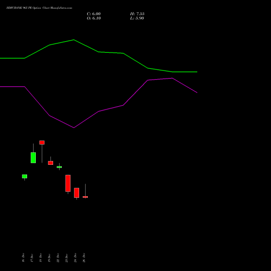Click the high price value H: 7.55
The height and width of the screenshot is (271, 271).
click(x=137, y=14)
